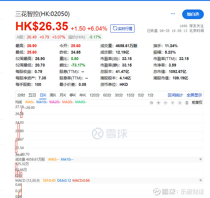This screenshot has width=210, height=198.
Task: Move chart right with the right chevron
Action: (x=180, y=103)
